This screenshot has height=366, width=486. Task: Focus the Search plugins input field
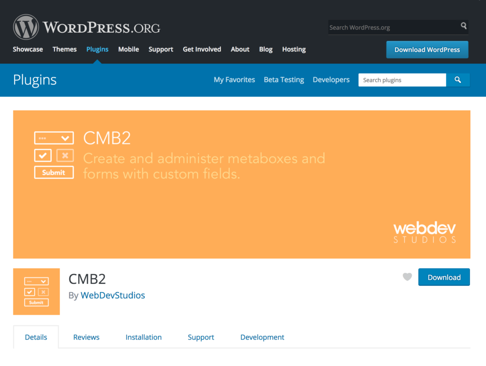(402, 80)
